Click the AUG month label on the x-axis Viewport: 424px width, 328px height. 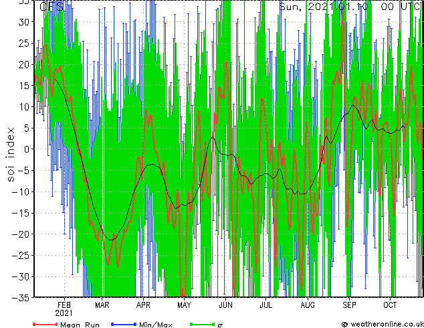pos(308,305)
